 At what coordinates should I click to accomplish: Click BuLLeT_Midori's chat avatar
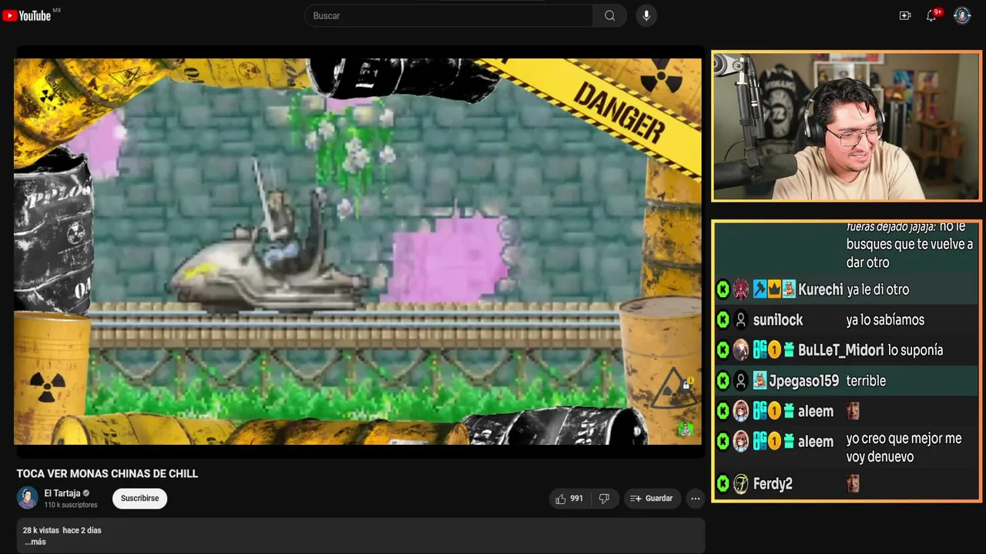(741, 350)
